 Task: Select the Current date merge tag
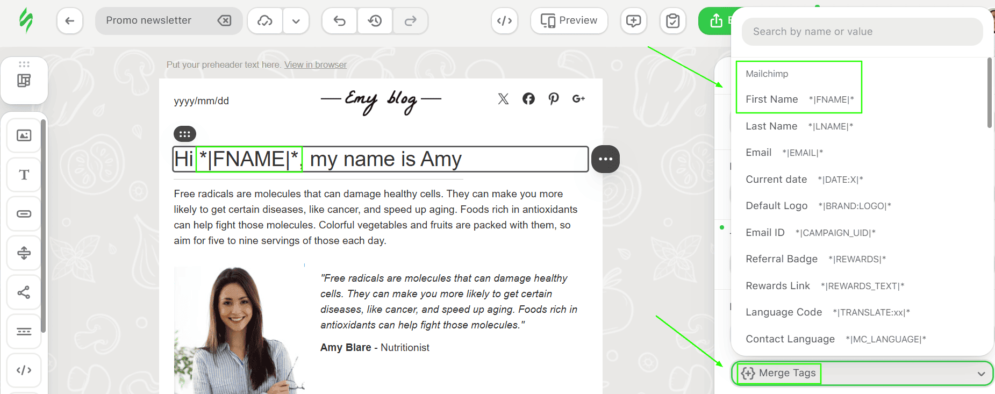pyautogui.click(x=804, y=180)
